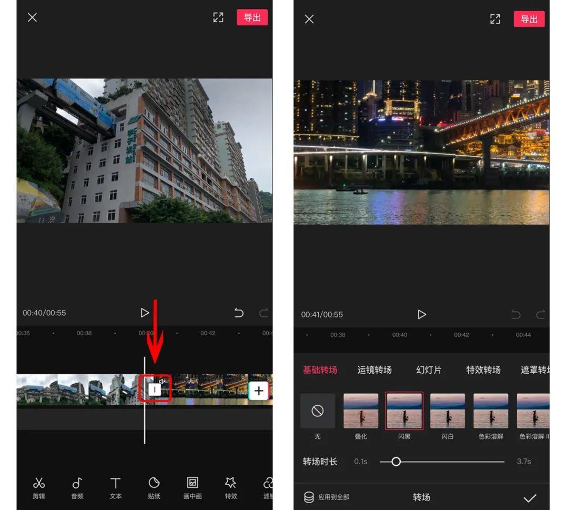Viewport: 568px width, 510px height.
Task: Tap the clip mute speaker icon on timeline
Action: (163, 381)
